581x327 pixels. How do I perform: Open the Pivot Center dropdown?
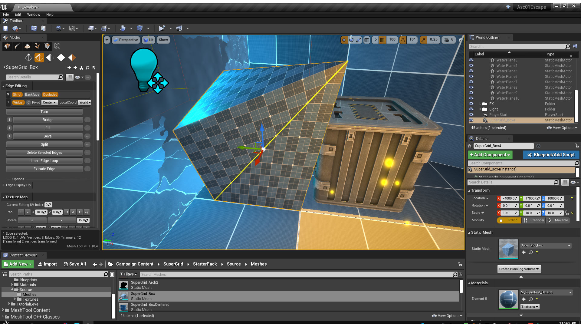coord(49,103)
